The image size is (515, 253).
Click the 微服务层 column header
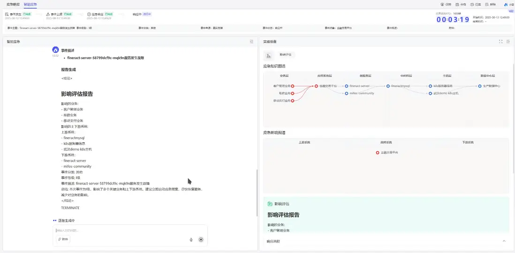click(365, 75)
